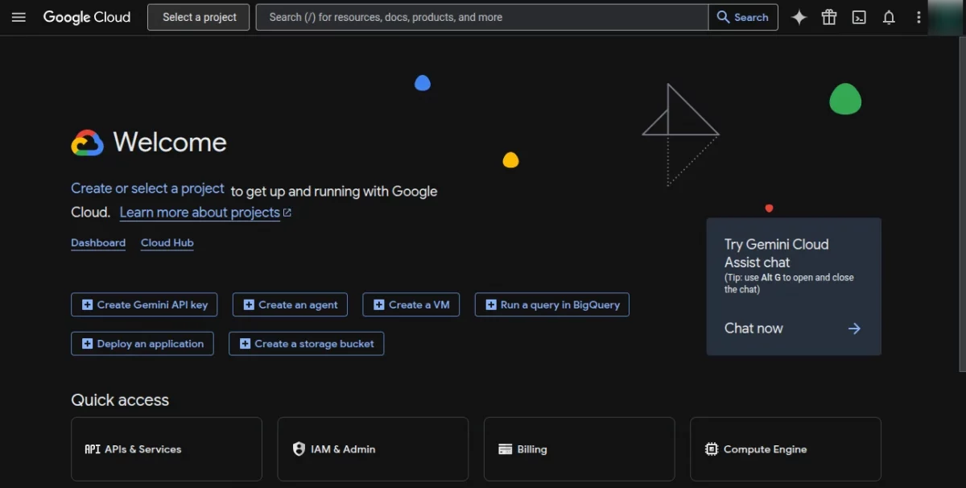Click Create Gemini API key button

pyautogui.click(x=144, y=305)
